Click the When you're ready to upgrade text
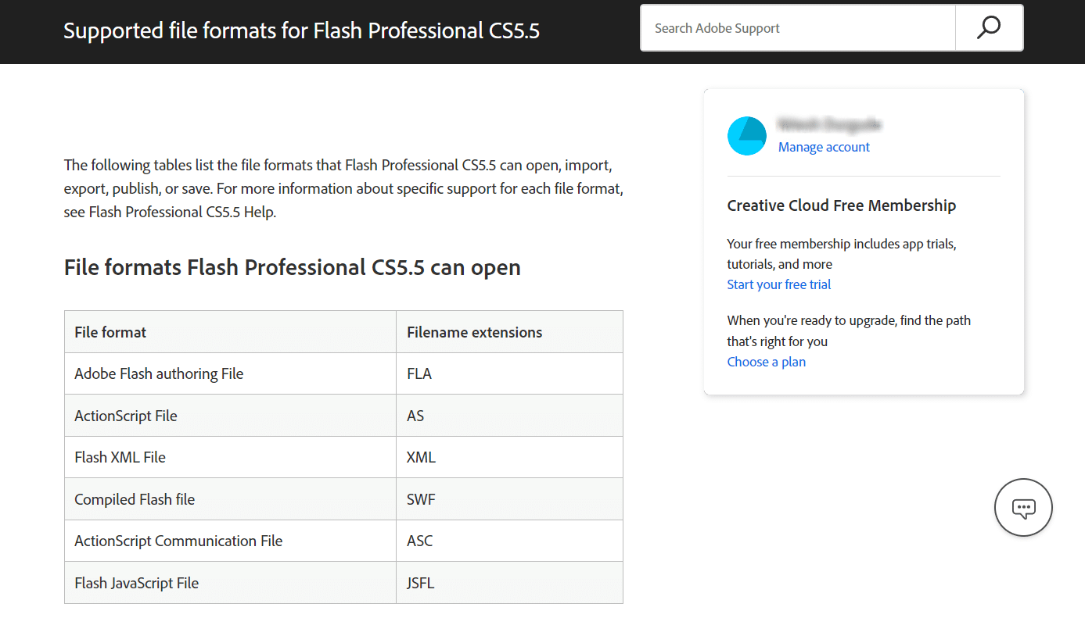Viewport: 1085px width, 618px height. click(849, 330)
